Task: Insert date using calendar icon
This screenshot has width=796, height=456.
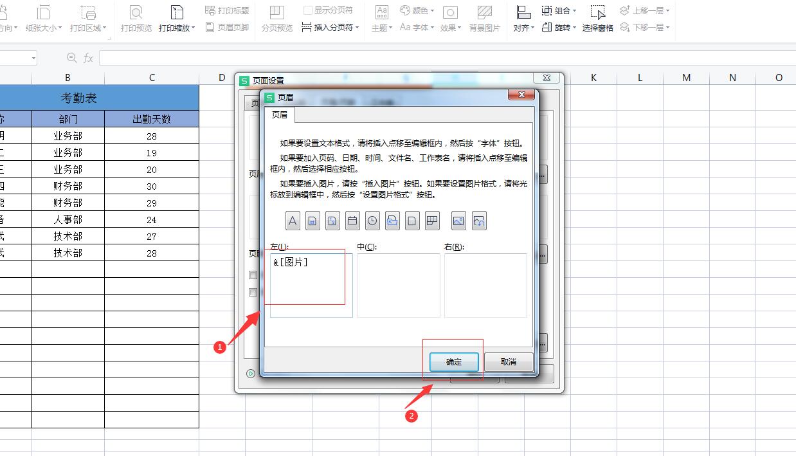Action: 352,221
